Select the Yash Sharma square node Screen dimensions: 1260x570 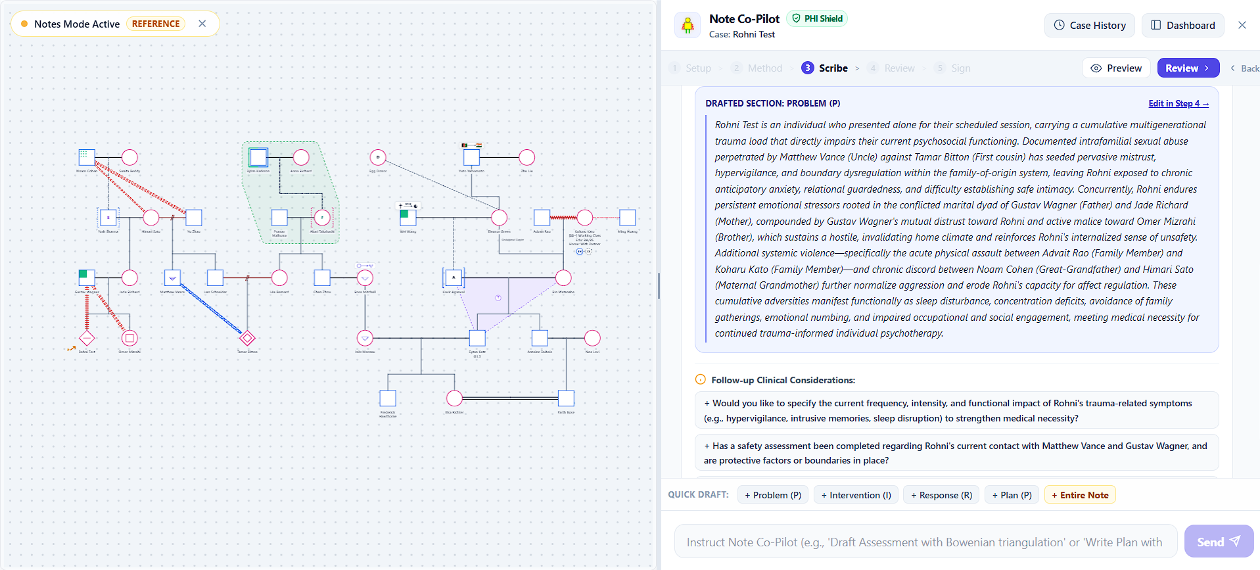pyautogui.click(x=108, y=217)
